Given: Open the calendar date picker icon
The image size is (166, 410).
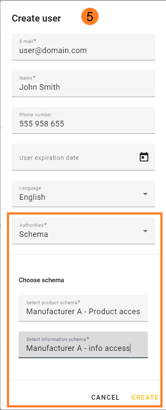Looking at the screenshot, I should pos(144,157).
